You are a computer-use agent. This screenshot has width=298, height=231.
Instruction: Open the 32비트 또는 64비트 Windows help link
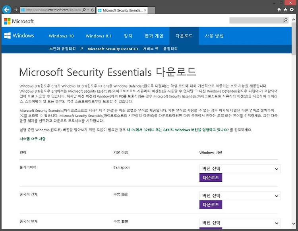178,130
